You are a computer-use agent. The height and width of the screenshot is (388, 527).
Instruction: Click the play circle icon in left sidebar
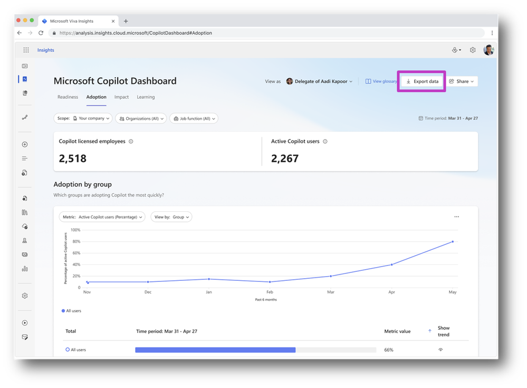(x=25, y=323)
